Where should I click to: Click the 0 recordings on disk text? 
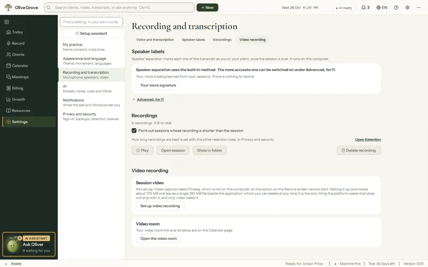pyautogui.click(x=151, y=123)
